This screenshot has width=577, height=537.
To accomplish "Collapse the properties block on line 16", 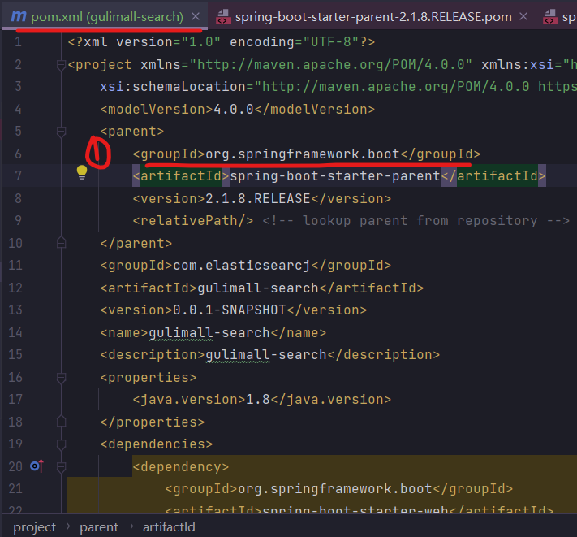I will pos(61,378).
